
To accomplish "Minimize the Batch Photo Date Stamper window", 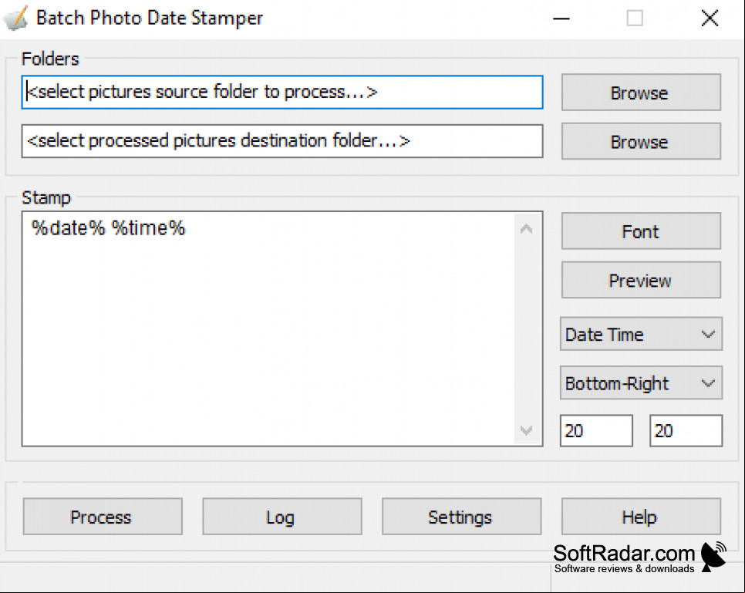I will tap(561, 19).
